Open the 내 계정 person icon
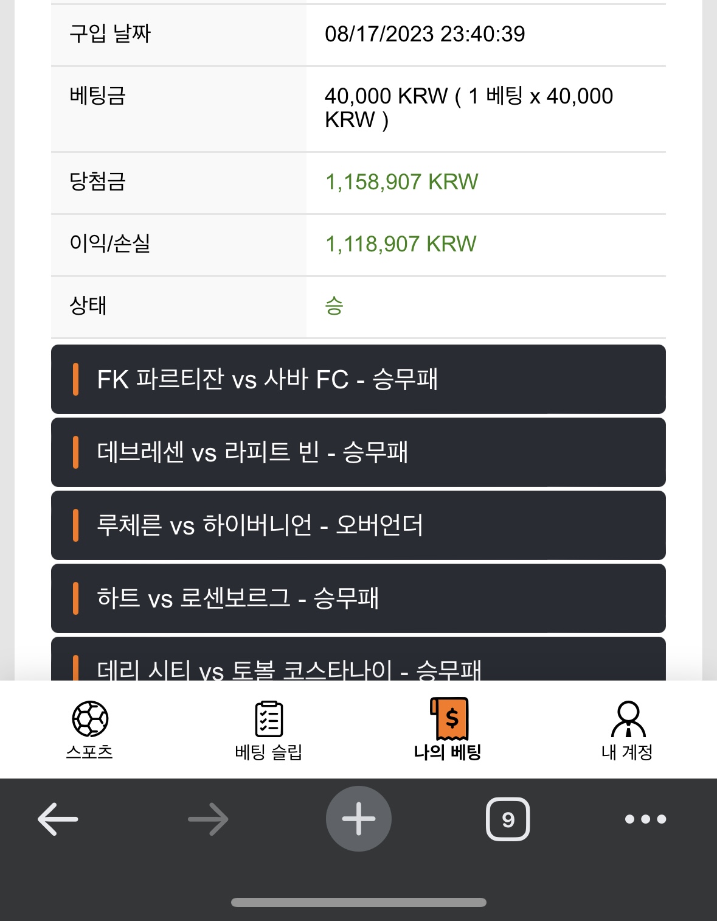Image resolution: width=717 pixels, height=921 pixels. [x=628, y=719]
